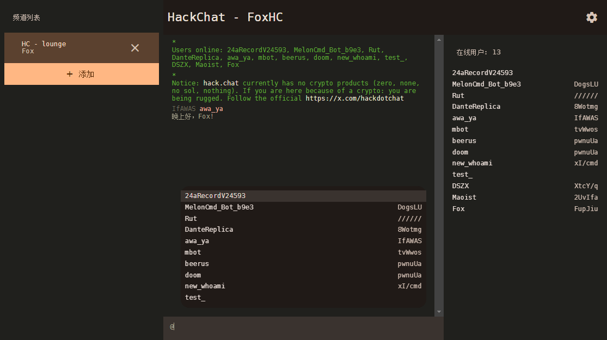Click beerus in online users panel

tap(464, 141)
